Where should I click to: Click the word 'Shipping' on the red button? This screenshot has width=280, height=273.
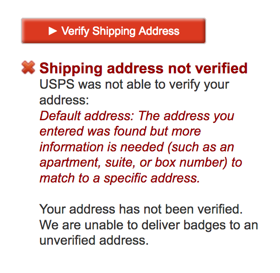tap(114, 32)
